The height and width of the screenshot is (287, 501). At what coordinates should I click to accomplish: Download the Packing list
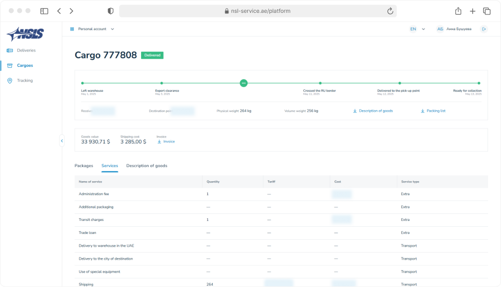point(433,111)
